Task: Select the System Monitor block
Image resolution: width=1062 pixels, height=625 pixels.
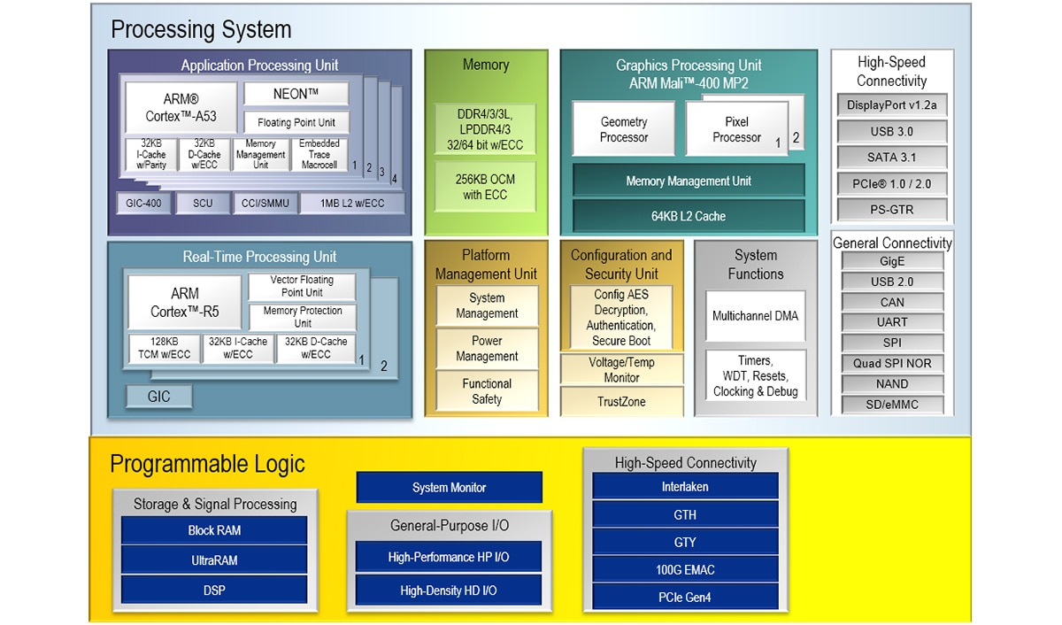Action: pyautogui.click(x=449, y=488)
